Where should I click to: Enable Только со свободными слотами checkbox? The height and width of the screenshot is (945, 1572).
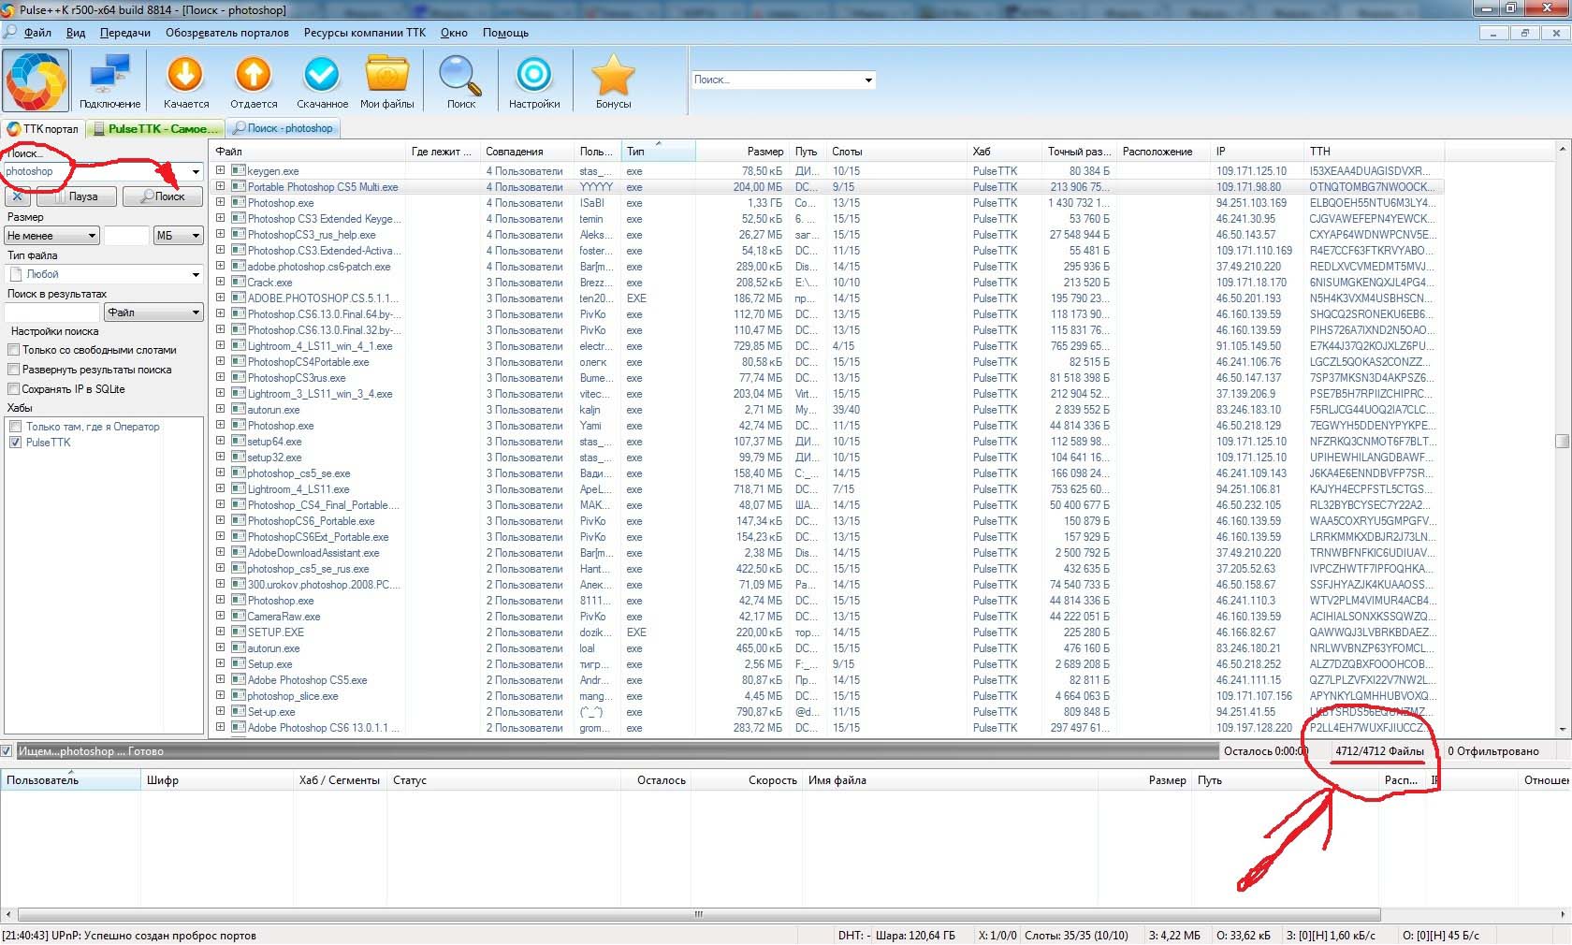coord(14,350)
